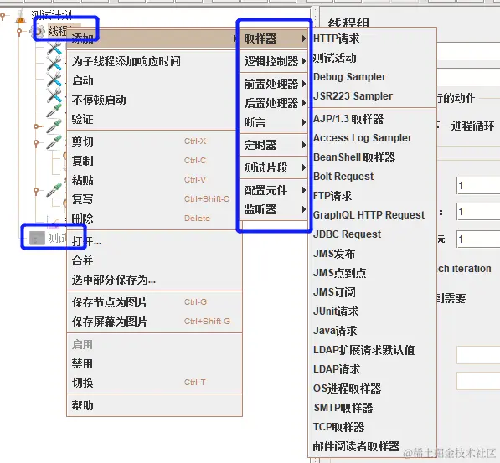Select the bottommost pipette icon in tree

(54, 190)
